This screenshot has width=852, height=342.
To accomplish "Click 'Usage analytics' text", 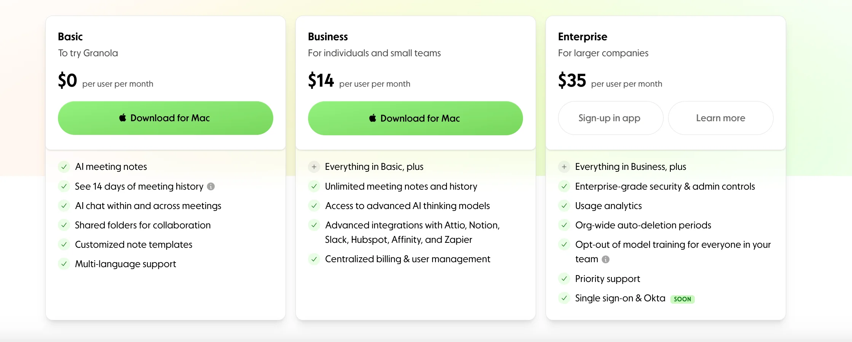I will (608, 206).
